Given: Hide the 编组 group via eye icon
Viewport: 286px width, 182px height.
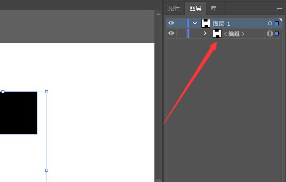Looking at the screenshot, I should [171, 33].
